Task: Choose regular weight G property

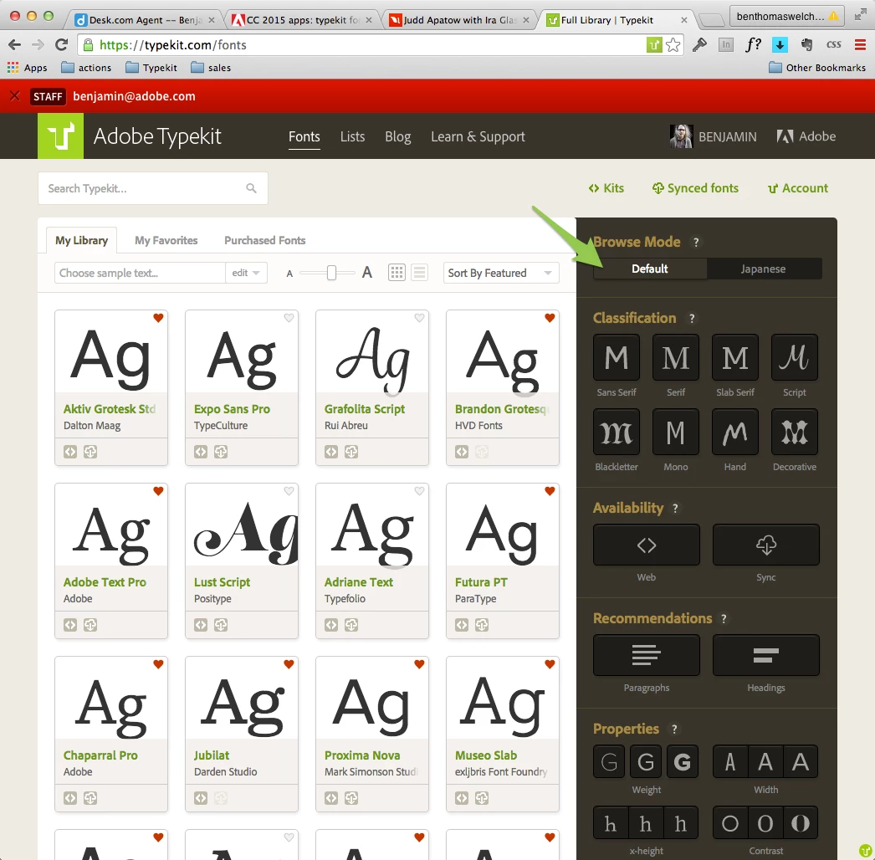Action: pyautogui.click(x=646, y=761)
